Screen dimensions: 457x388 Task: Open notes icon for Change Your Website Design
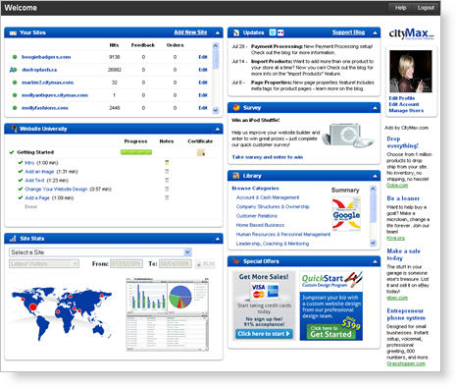167,189
